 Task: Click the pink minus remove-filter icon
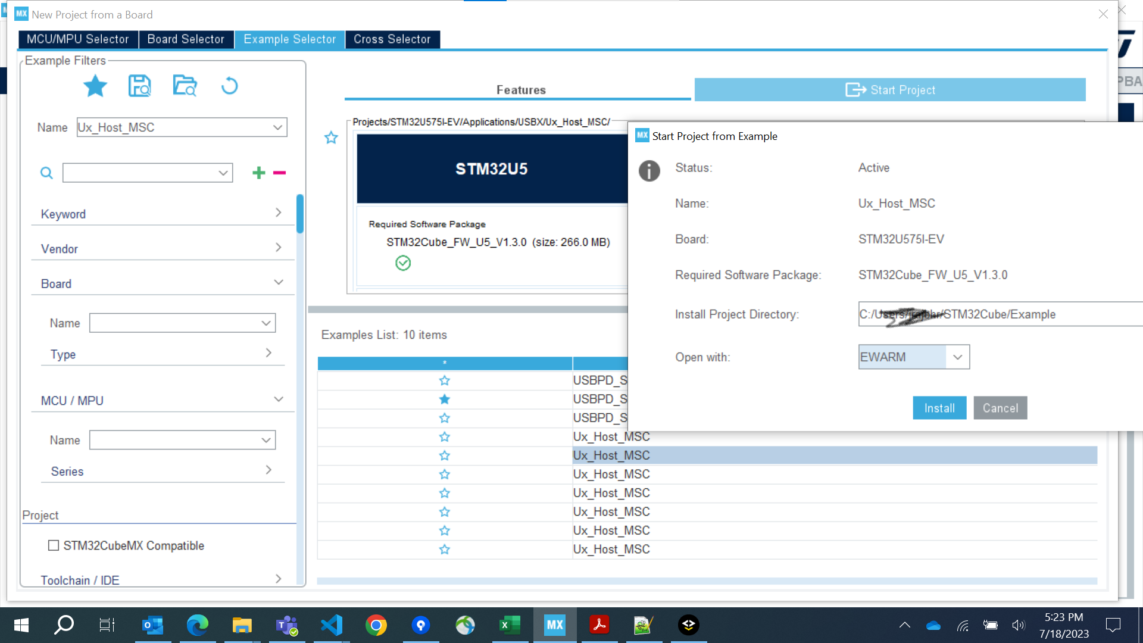pyautogui.click(x=279, y=173)
